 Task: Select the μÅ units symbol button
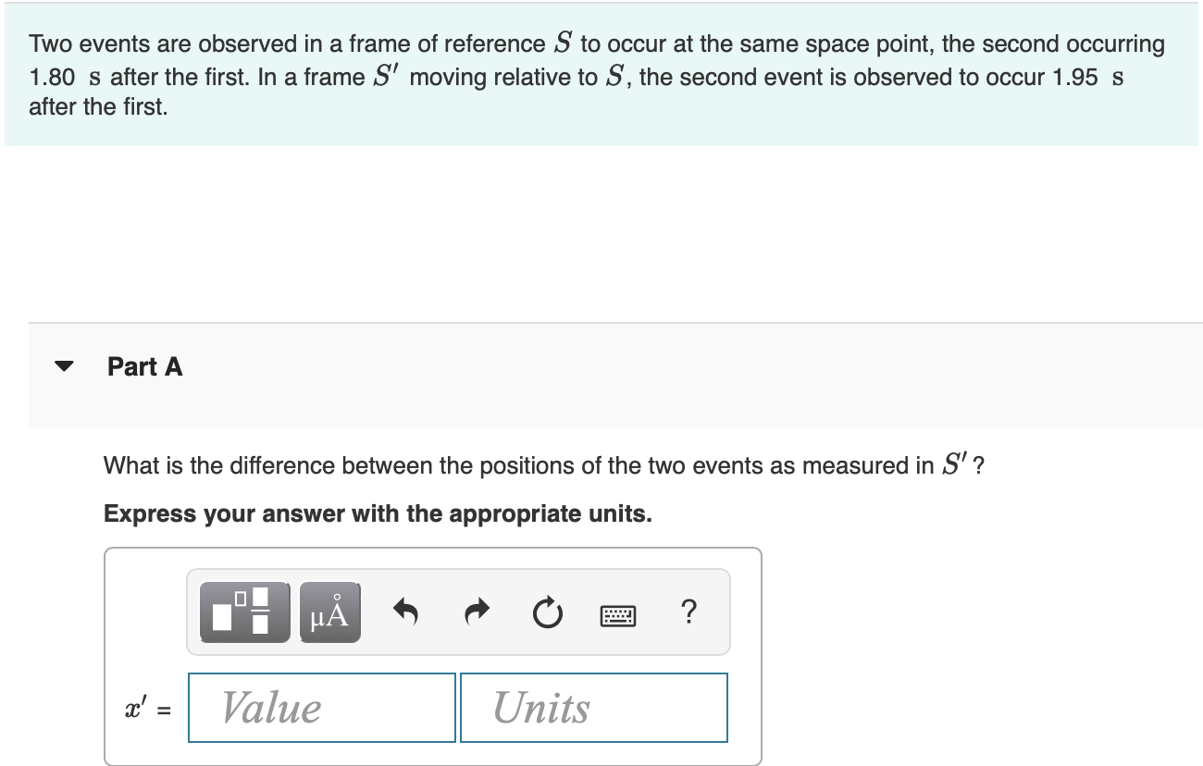click(329, 611)
